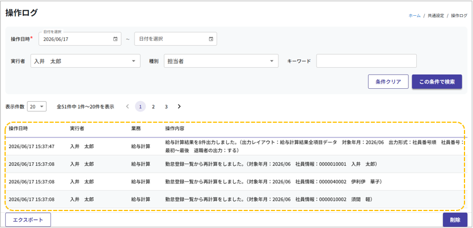Open calendar icon for end date
Image resolution: width=473 pixels, height=228 pixels.
[x=211, y=39]
